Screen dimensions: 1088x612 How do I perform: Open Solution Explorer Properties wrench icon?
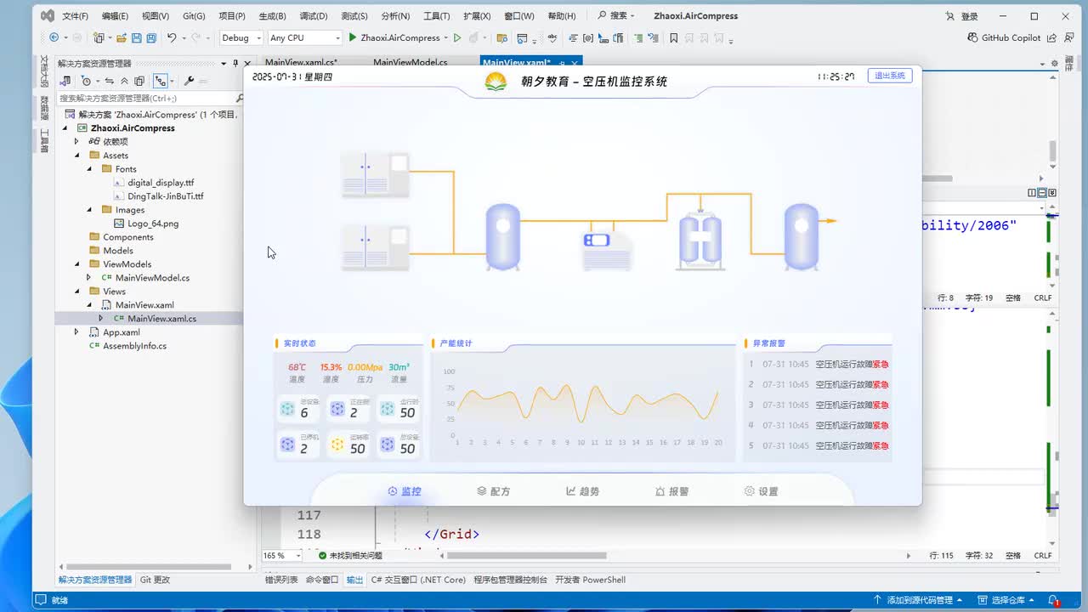[x=189, y=81]
